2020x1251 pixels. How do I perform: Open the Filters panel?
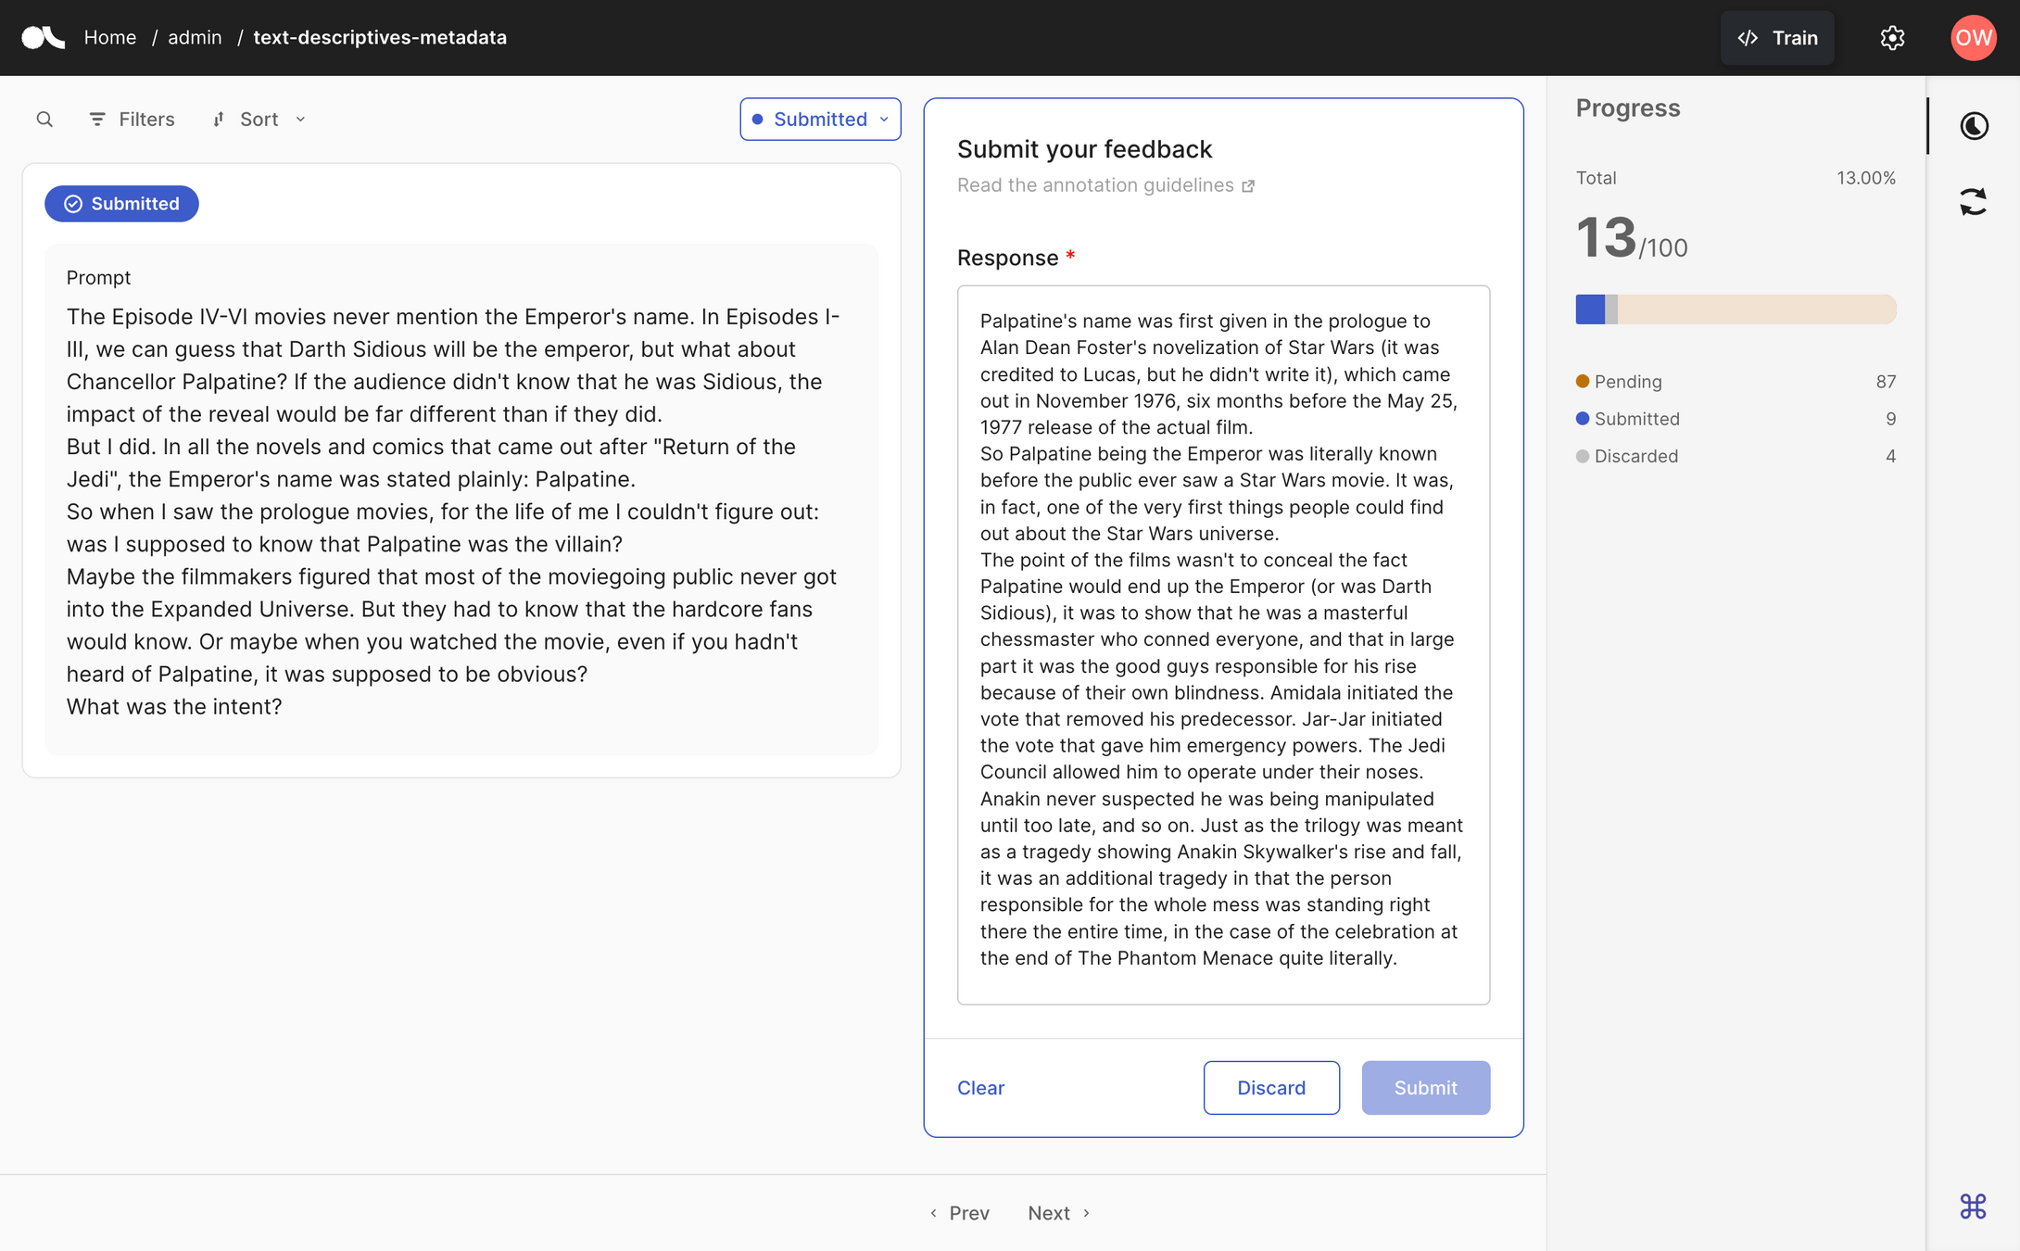pyautogui.click(x=132, y=120)
